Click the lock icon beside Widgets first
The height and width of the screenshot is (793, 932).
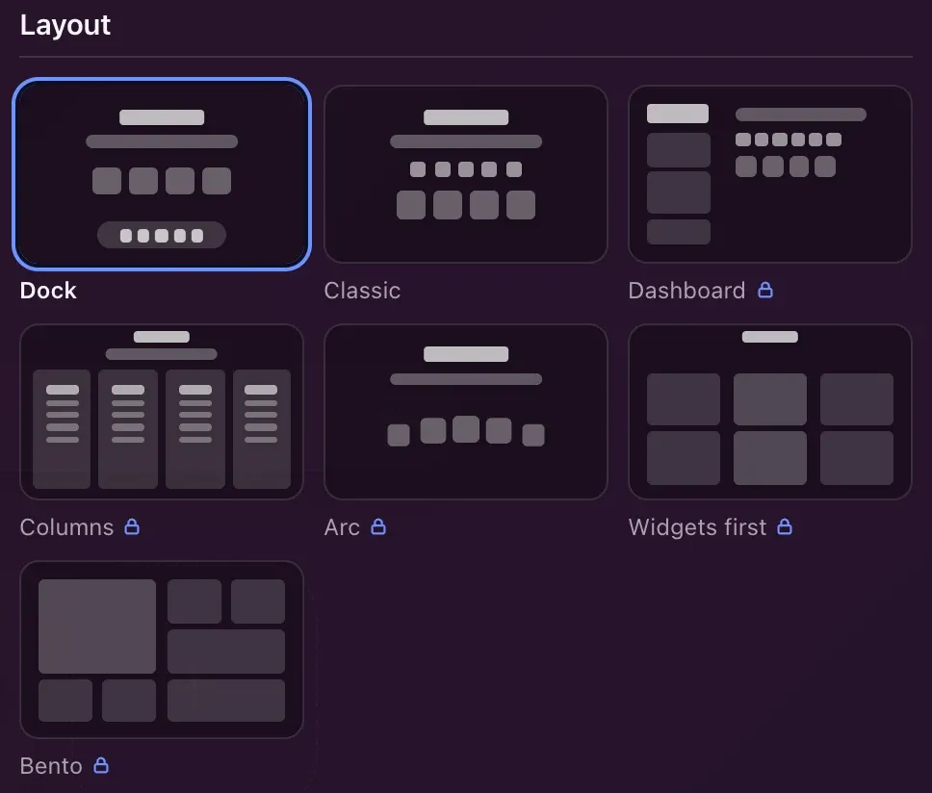(785, 526)
